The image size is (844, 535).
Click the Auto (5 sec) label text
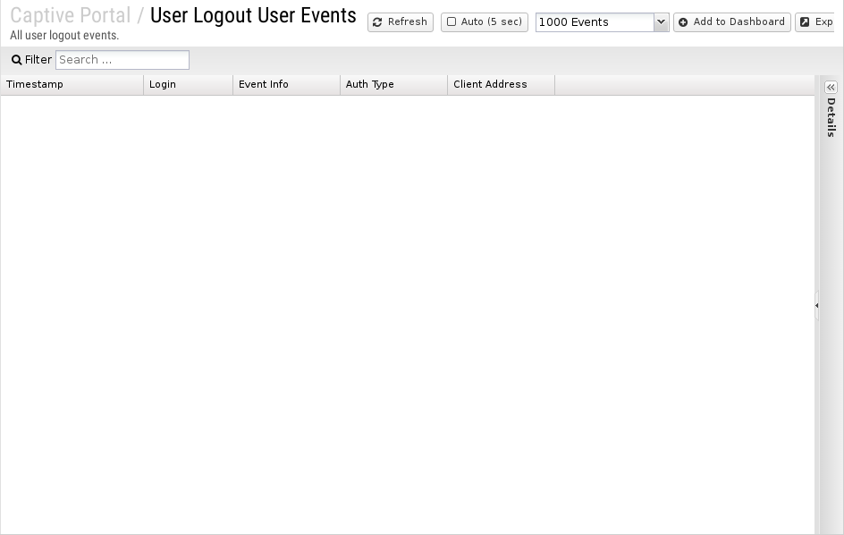click(x=492, y=21)
